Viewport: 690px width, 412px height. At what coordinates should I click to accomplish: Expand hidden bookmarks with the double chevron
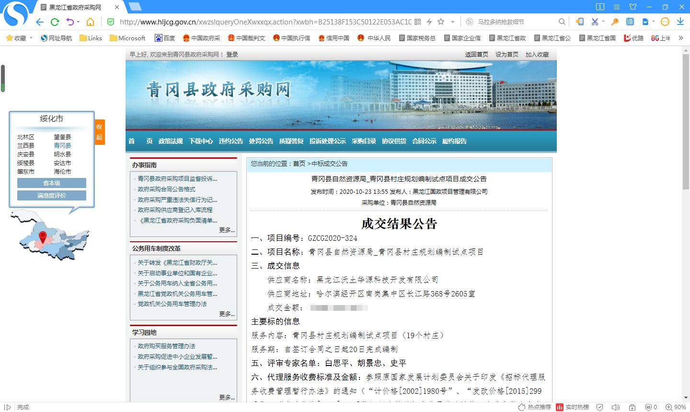[x=681, y=38]
